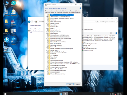The height and width of the screenshot is (95, 127).
Task: Click the Programs and Features help icon
Action: 116,33
